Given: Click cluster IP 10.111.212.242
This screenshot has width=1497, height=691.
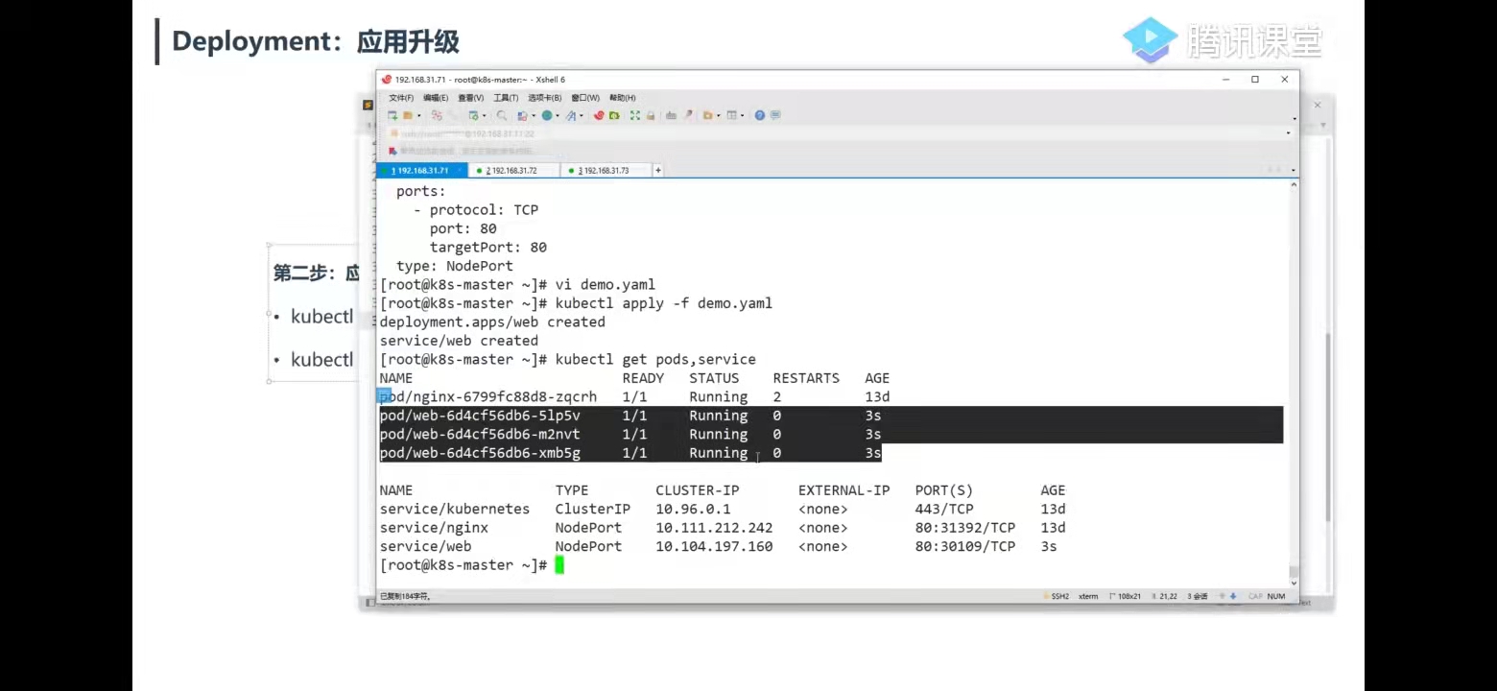Looking at the screenshot, I should click(x=714, y=528).
